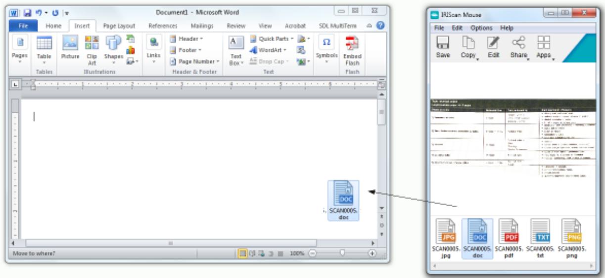Switch to Review tab in Word
The image size is (605, 278).
[x=236, y=26]
